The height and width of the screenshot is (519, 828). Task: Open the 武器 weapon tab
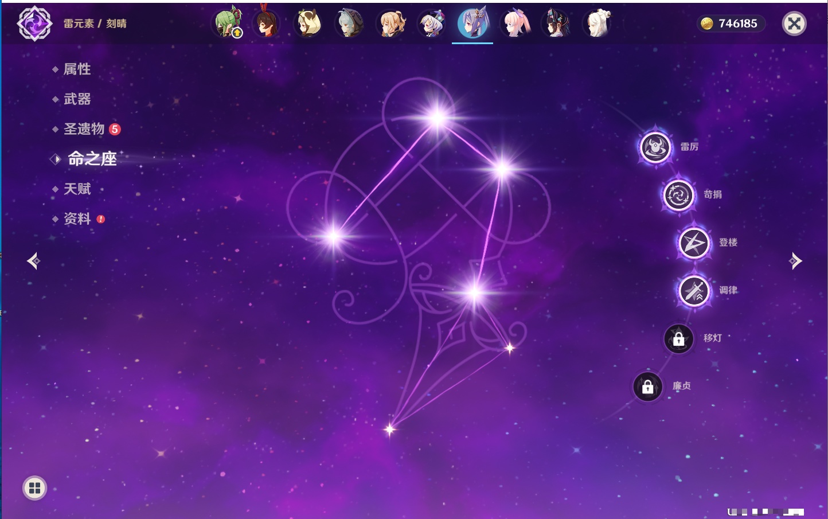pos(77,99)
